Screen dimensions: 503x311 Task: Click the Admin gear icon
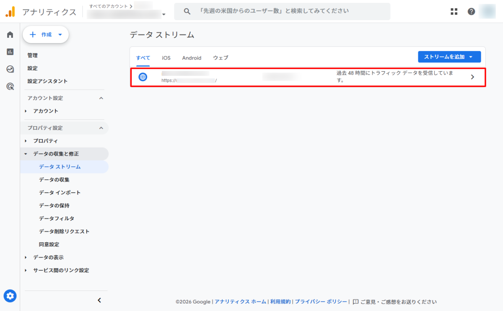point(10,296)
